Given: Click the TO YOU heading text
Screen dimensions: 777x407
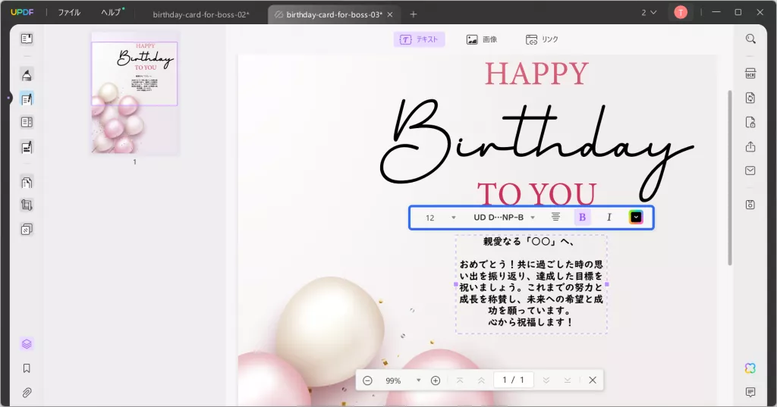Looking at the screenshot, I should [536, 194].
